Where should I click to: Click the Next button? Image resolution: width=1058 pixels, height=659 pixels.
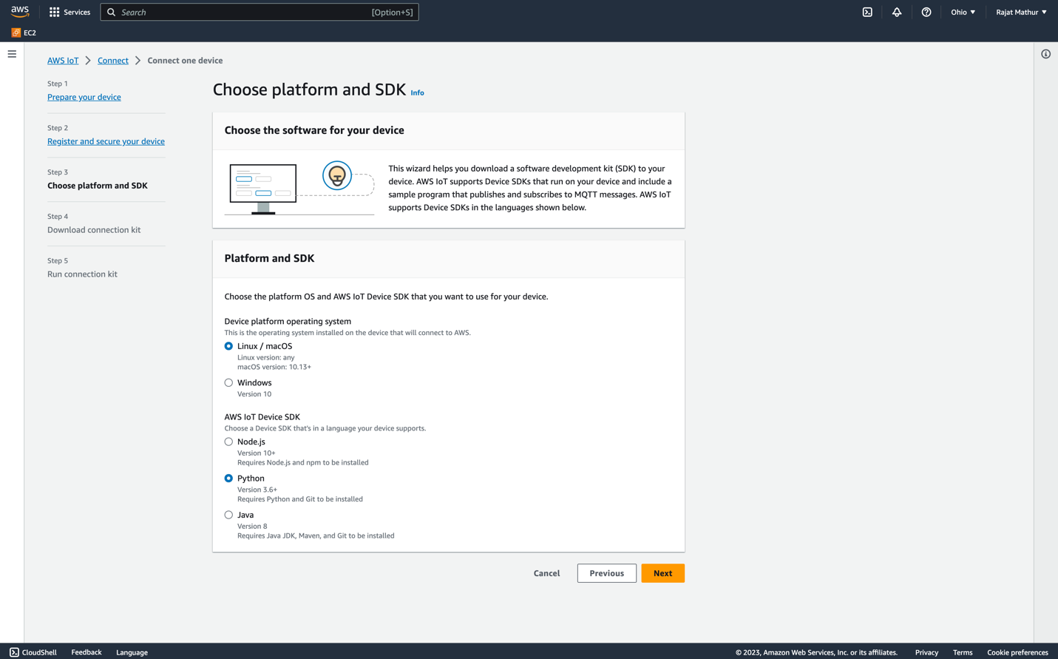pyautogui.click(x=662, y=573)
